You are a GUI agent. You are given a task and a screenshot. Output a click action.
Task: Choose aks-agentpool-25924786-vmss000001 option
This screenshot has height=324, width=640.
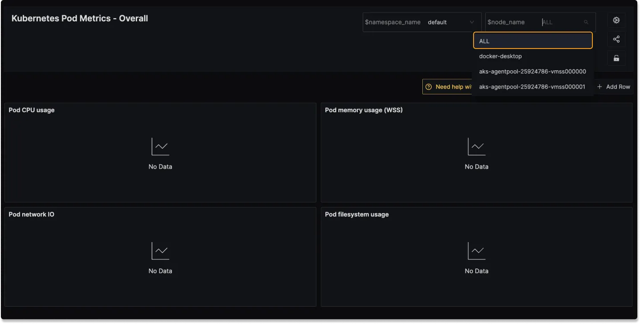coord(533,87)
